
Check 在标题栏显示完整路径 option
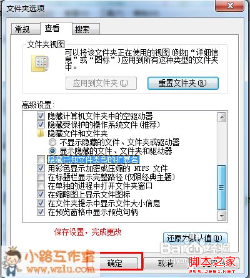(41, 177)
